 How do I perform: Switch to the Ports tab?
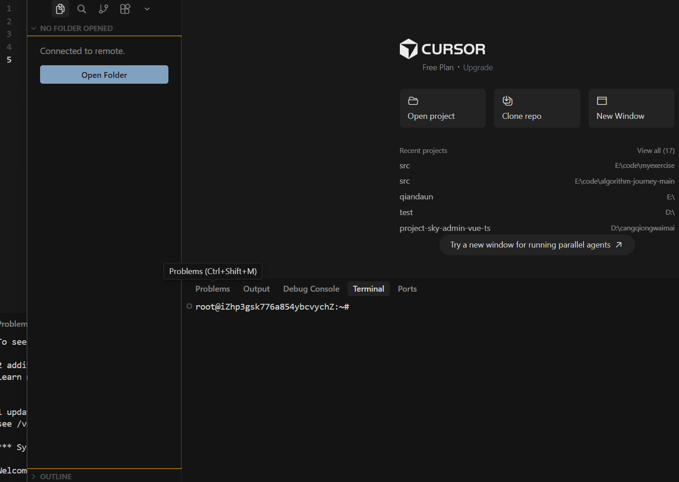[407, 289]
